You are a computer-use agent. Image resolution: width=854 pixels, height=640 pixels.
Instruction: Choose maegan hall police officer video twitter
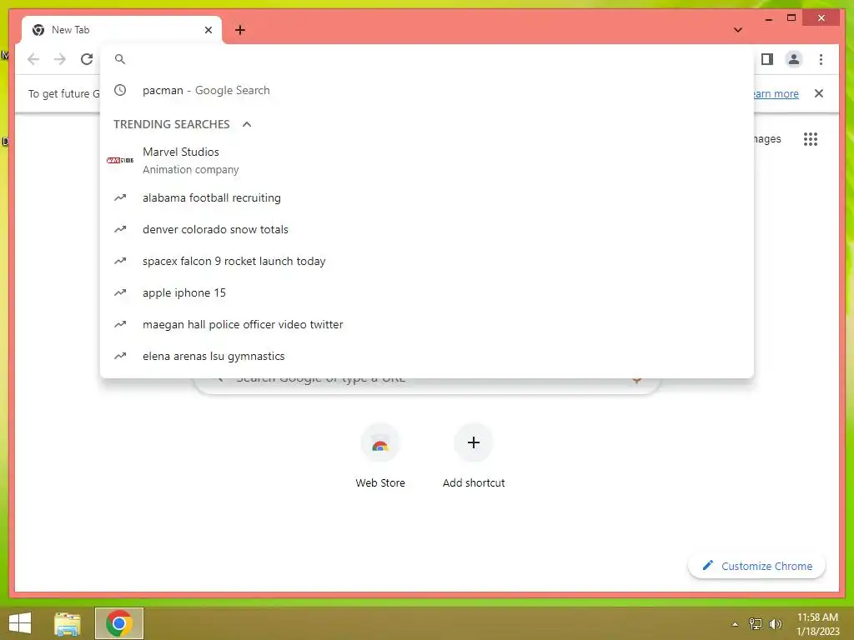click(x=427, y=324)
